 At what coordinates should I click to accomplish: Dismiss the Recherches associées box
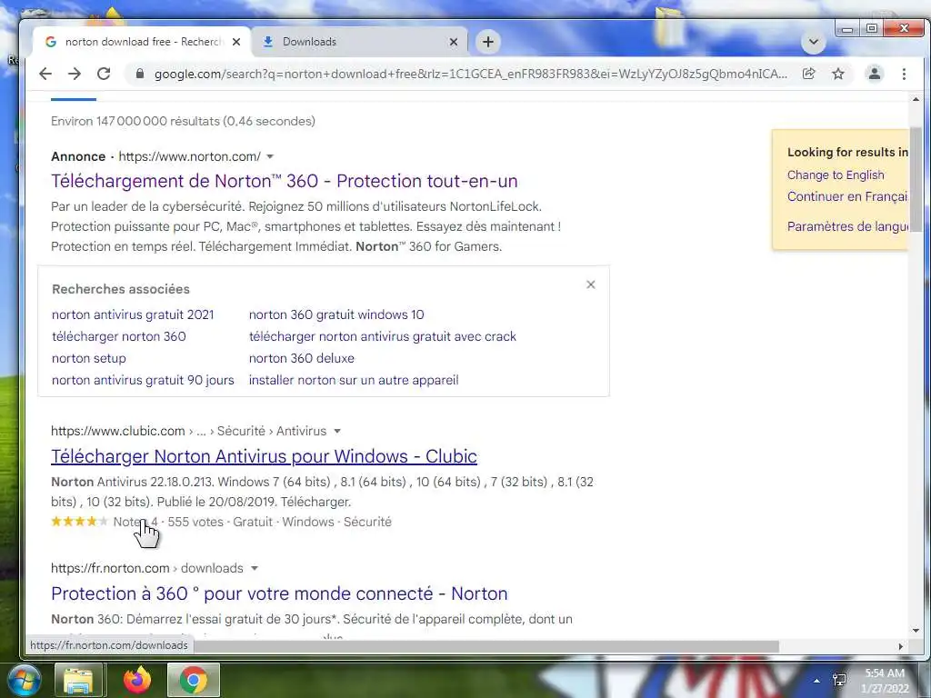[x=591, y=284]
